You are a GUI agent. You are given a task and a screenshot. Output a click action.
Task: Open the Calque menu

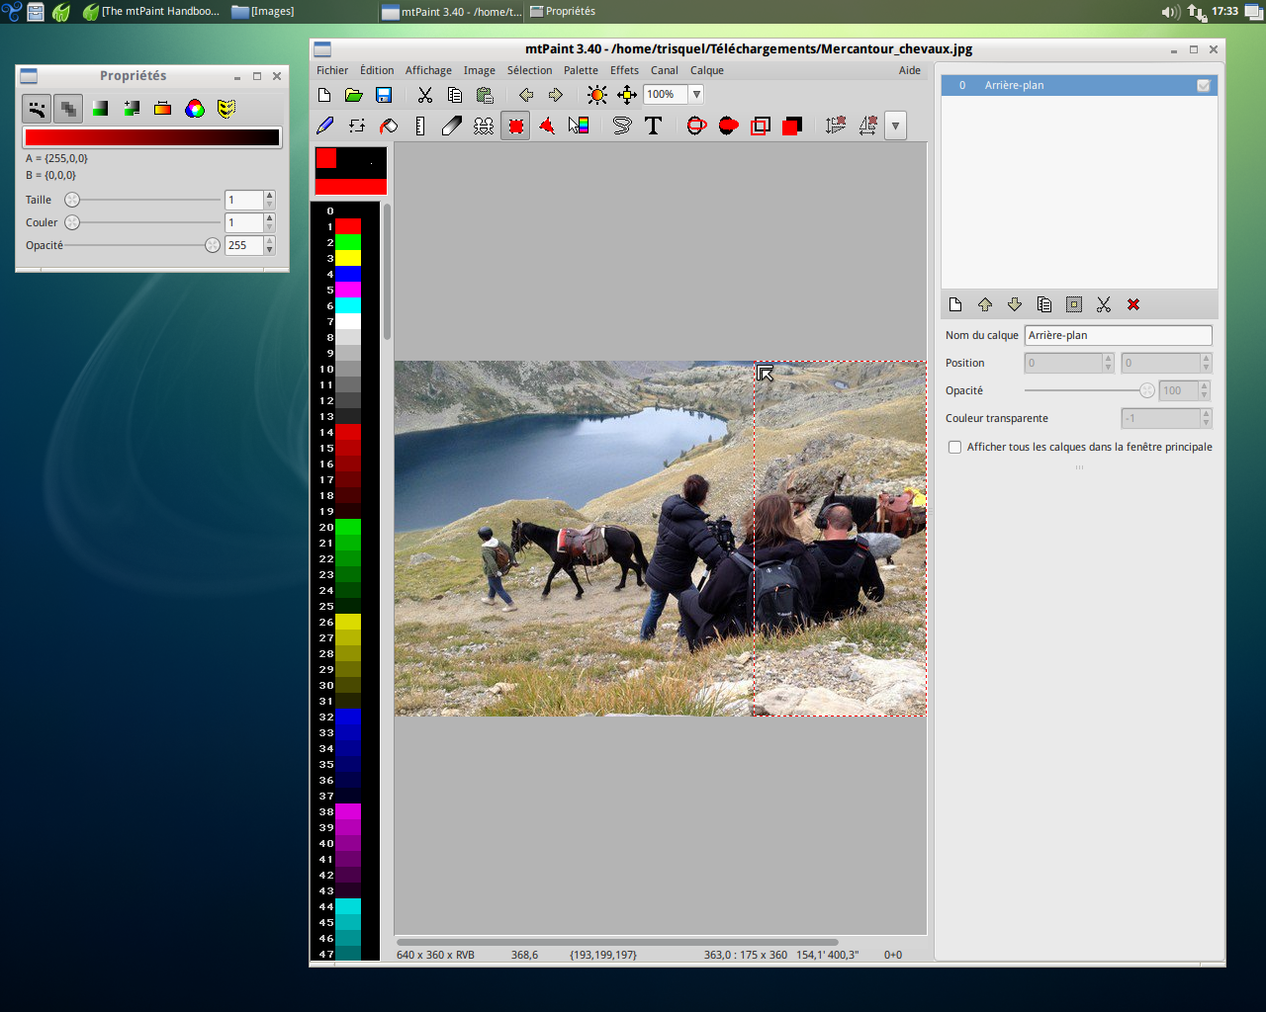[707, 70]
